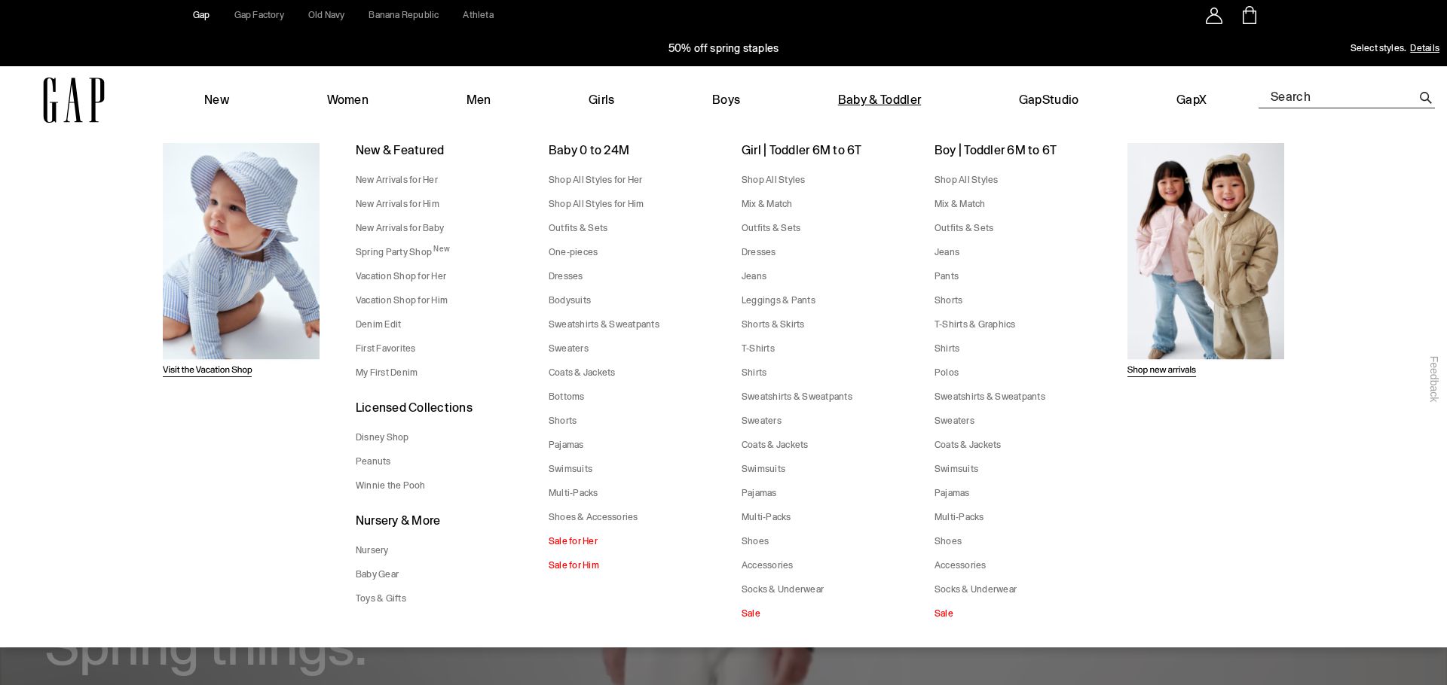This screenshot has width=1447, height=685.
Task: Follow Visit the Vacation Shop link
Action: pos(207,370)
